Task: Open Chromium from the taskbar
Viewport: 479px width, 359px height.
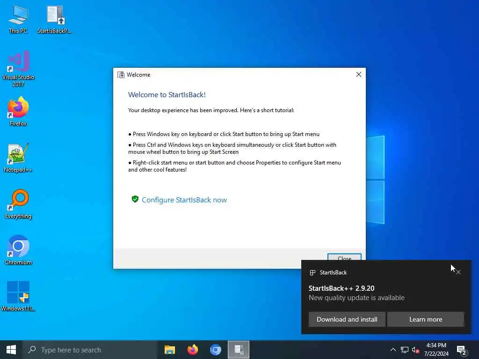Action: [215, 350]
